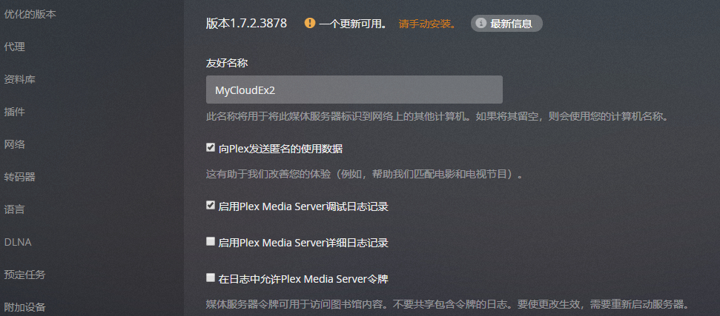Disable 启用Plex Media Server调试日志记录 checkbox
The height and width of the screenshot is (316, 720).
click(x=211, y=206)
